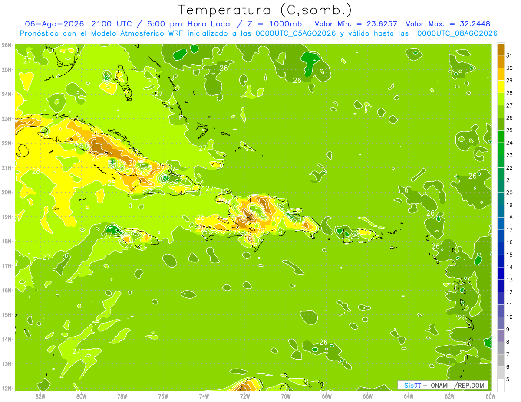This screenshot has width=521, height=402.
Task: Click the legend value label '13'
Action: (510, 280)
